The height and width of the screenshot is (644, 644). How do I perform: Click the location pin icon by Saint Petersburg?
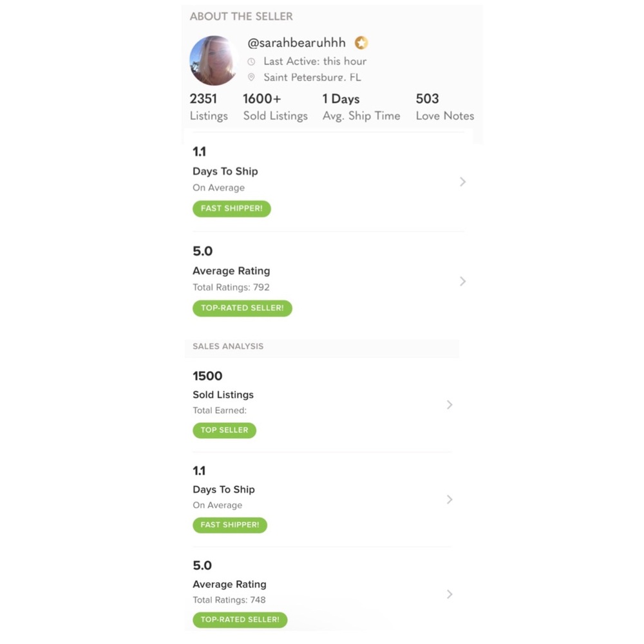point(251,77)
